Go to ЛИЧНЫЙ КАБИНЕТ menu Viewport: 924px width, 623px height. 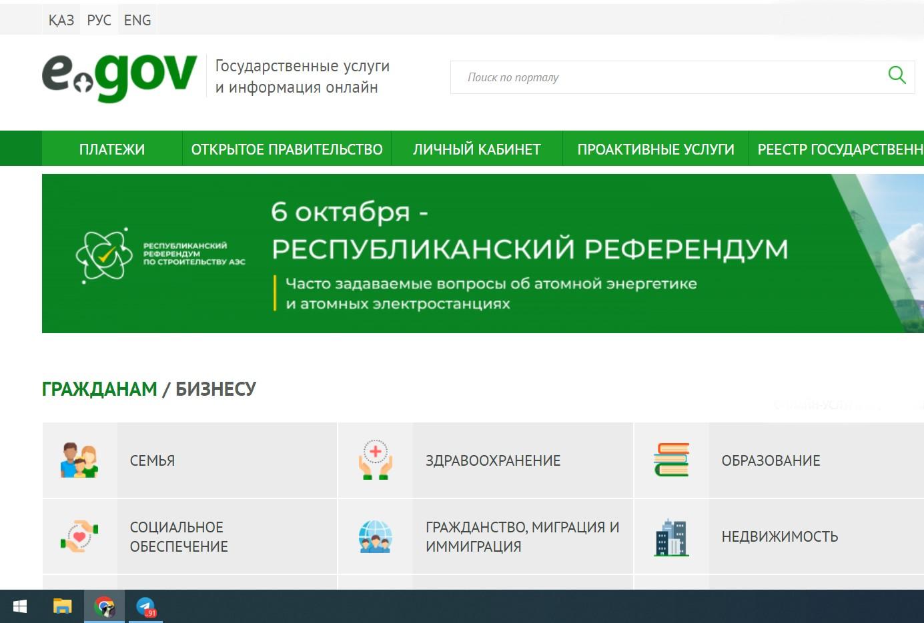click(477, 149)
